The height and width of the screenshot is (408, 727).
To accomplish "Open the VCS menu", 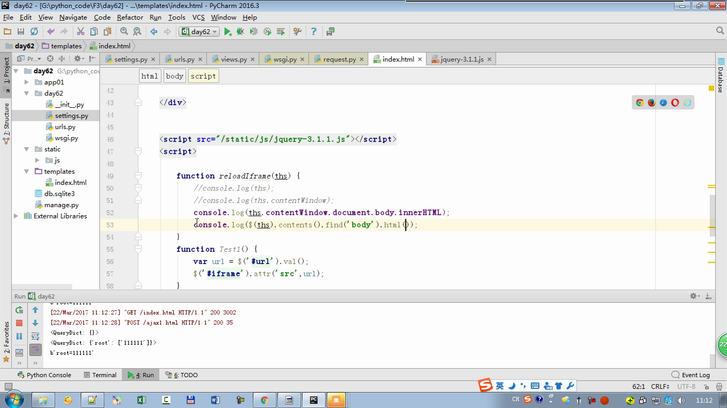I will point(198,17).
